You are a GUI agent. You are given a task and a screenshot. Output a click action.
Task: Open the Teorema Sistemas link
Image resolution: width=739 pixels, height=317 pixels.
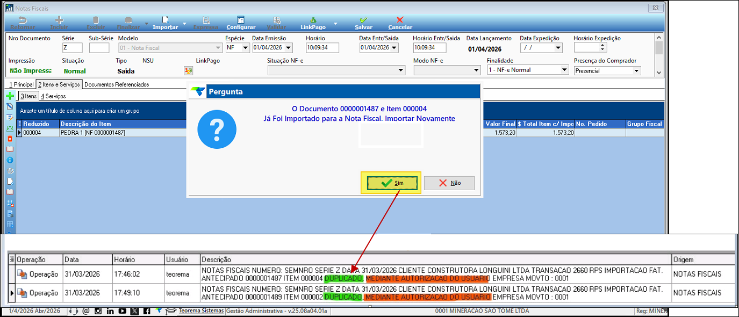pyautogui.click(x=202, y=311)
